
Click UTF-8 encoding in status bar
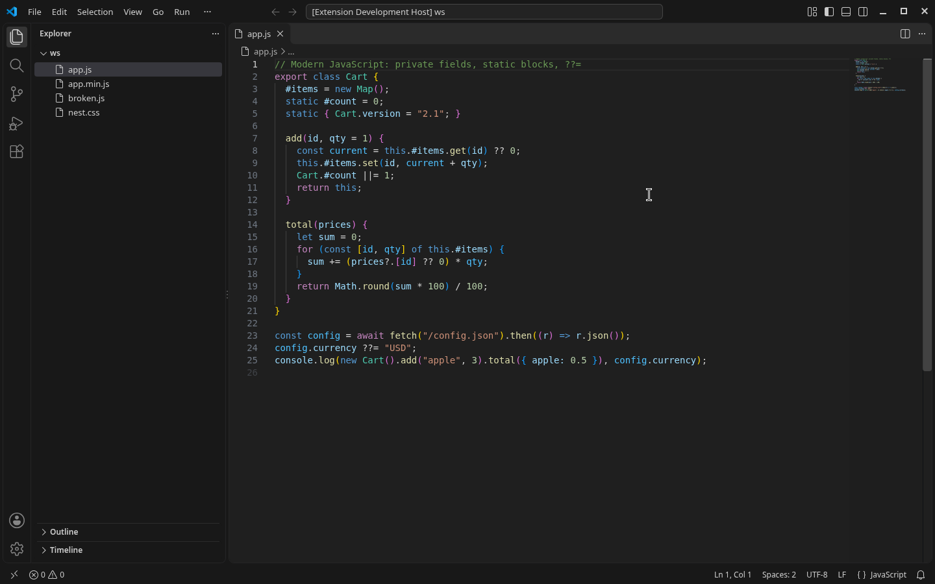point(817,575)
